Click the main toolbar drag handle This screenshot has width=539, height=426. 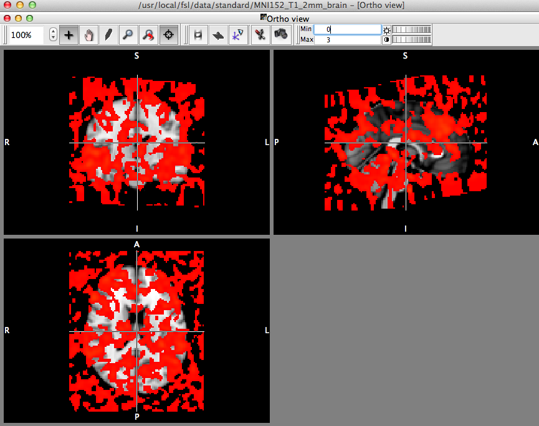(5, 35)
